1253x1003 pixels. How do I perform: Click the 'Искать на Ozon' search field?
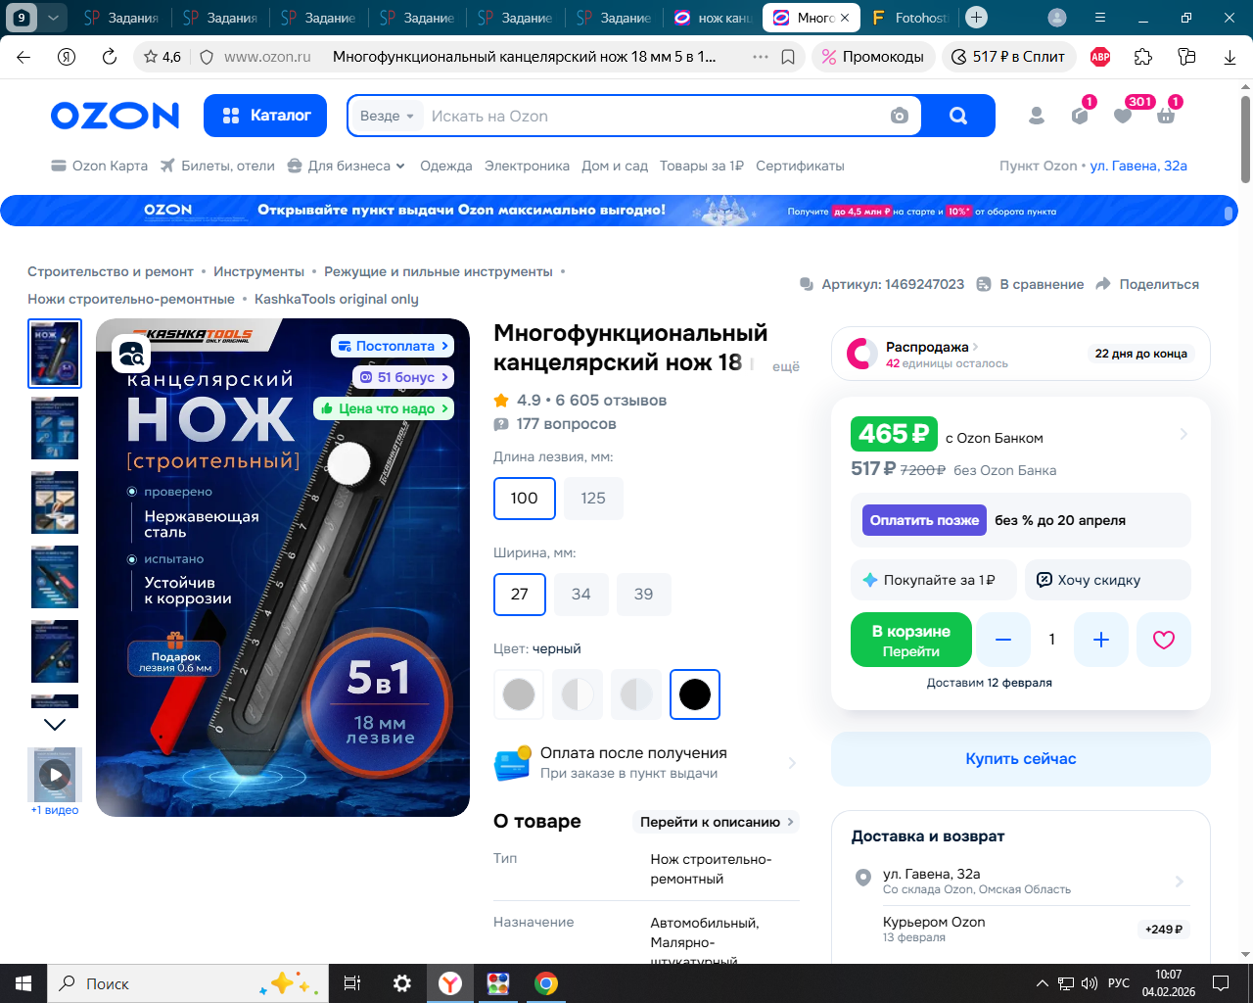[x=656, y=116]
